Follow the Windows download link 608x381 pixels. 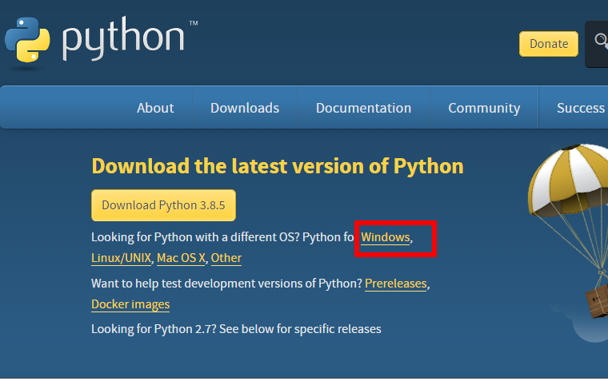coord(385,237)
